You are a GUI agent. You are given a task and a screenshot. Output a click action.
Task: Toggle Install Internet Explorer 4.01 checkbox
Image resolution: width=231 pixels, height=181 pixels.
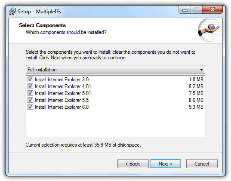[x=31, y=86]
